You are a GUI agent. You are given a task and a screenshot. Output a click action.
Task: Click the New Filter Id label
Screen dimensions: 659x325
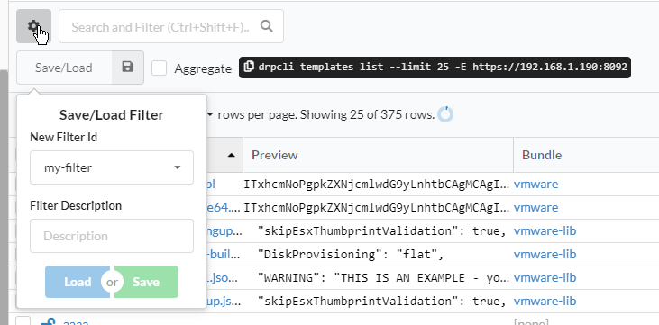point(63,137)
